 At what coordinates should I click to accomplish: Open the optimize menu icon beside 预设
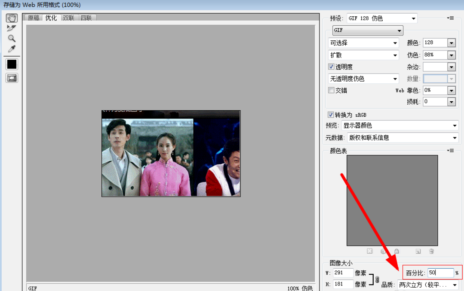[450, 18]
